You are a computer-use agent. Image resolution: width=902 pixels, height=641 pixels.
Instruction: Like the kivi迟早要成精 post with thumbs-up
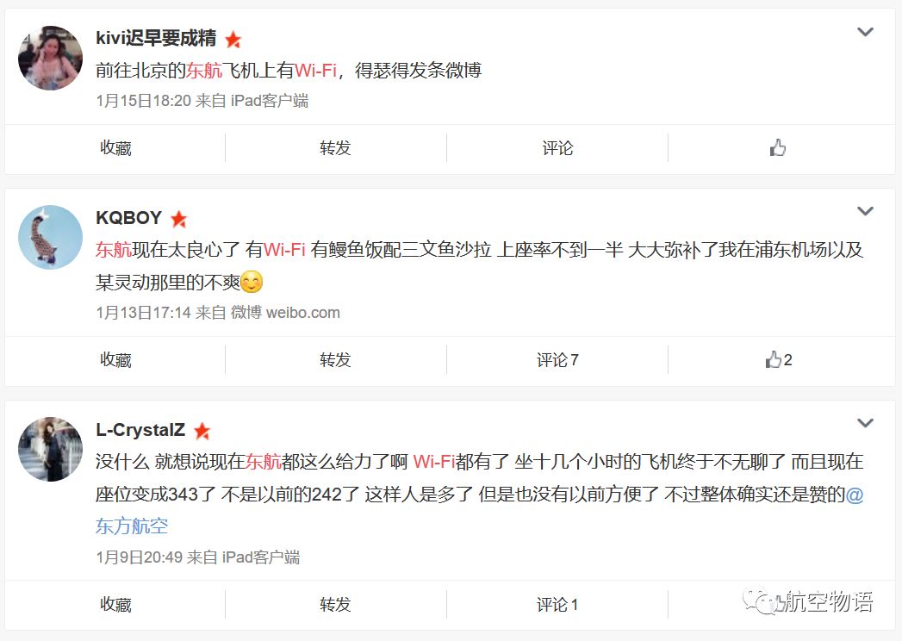click(778, 148)
